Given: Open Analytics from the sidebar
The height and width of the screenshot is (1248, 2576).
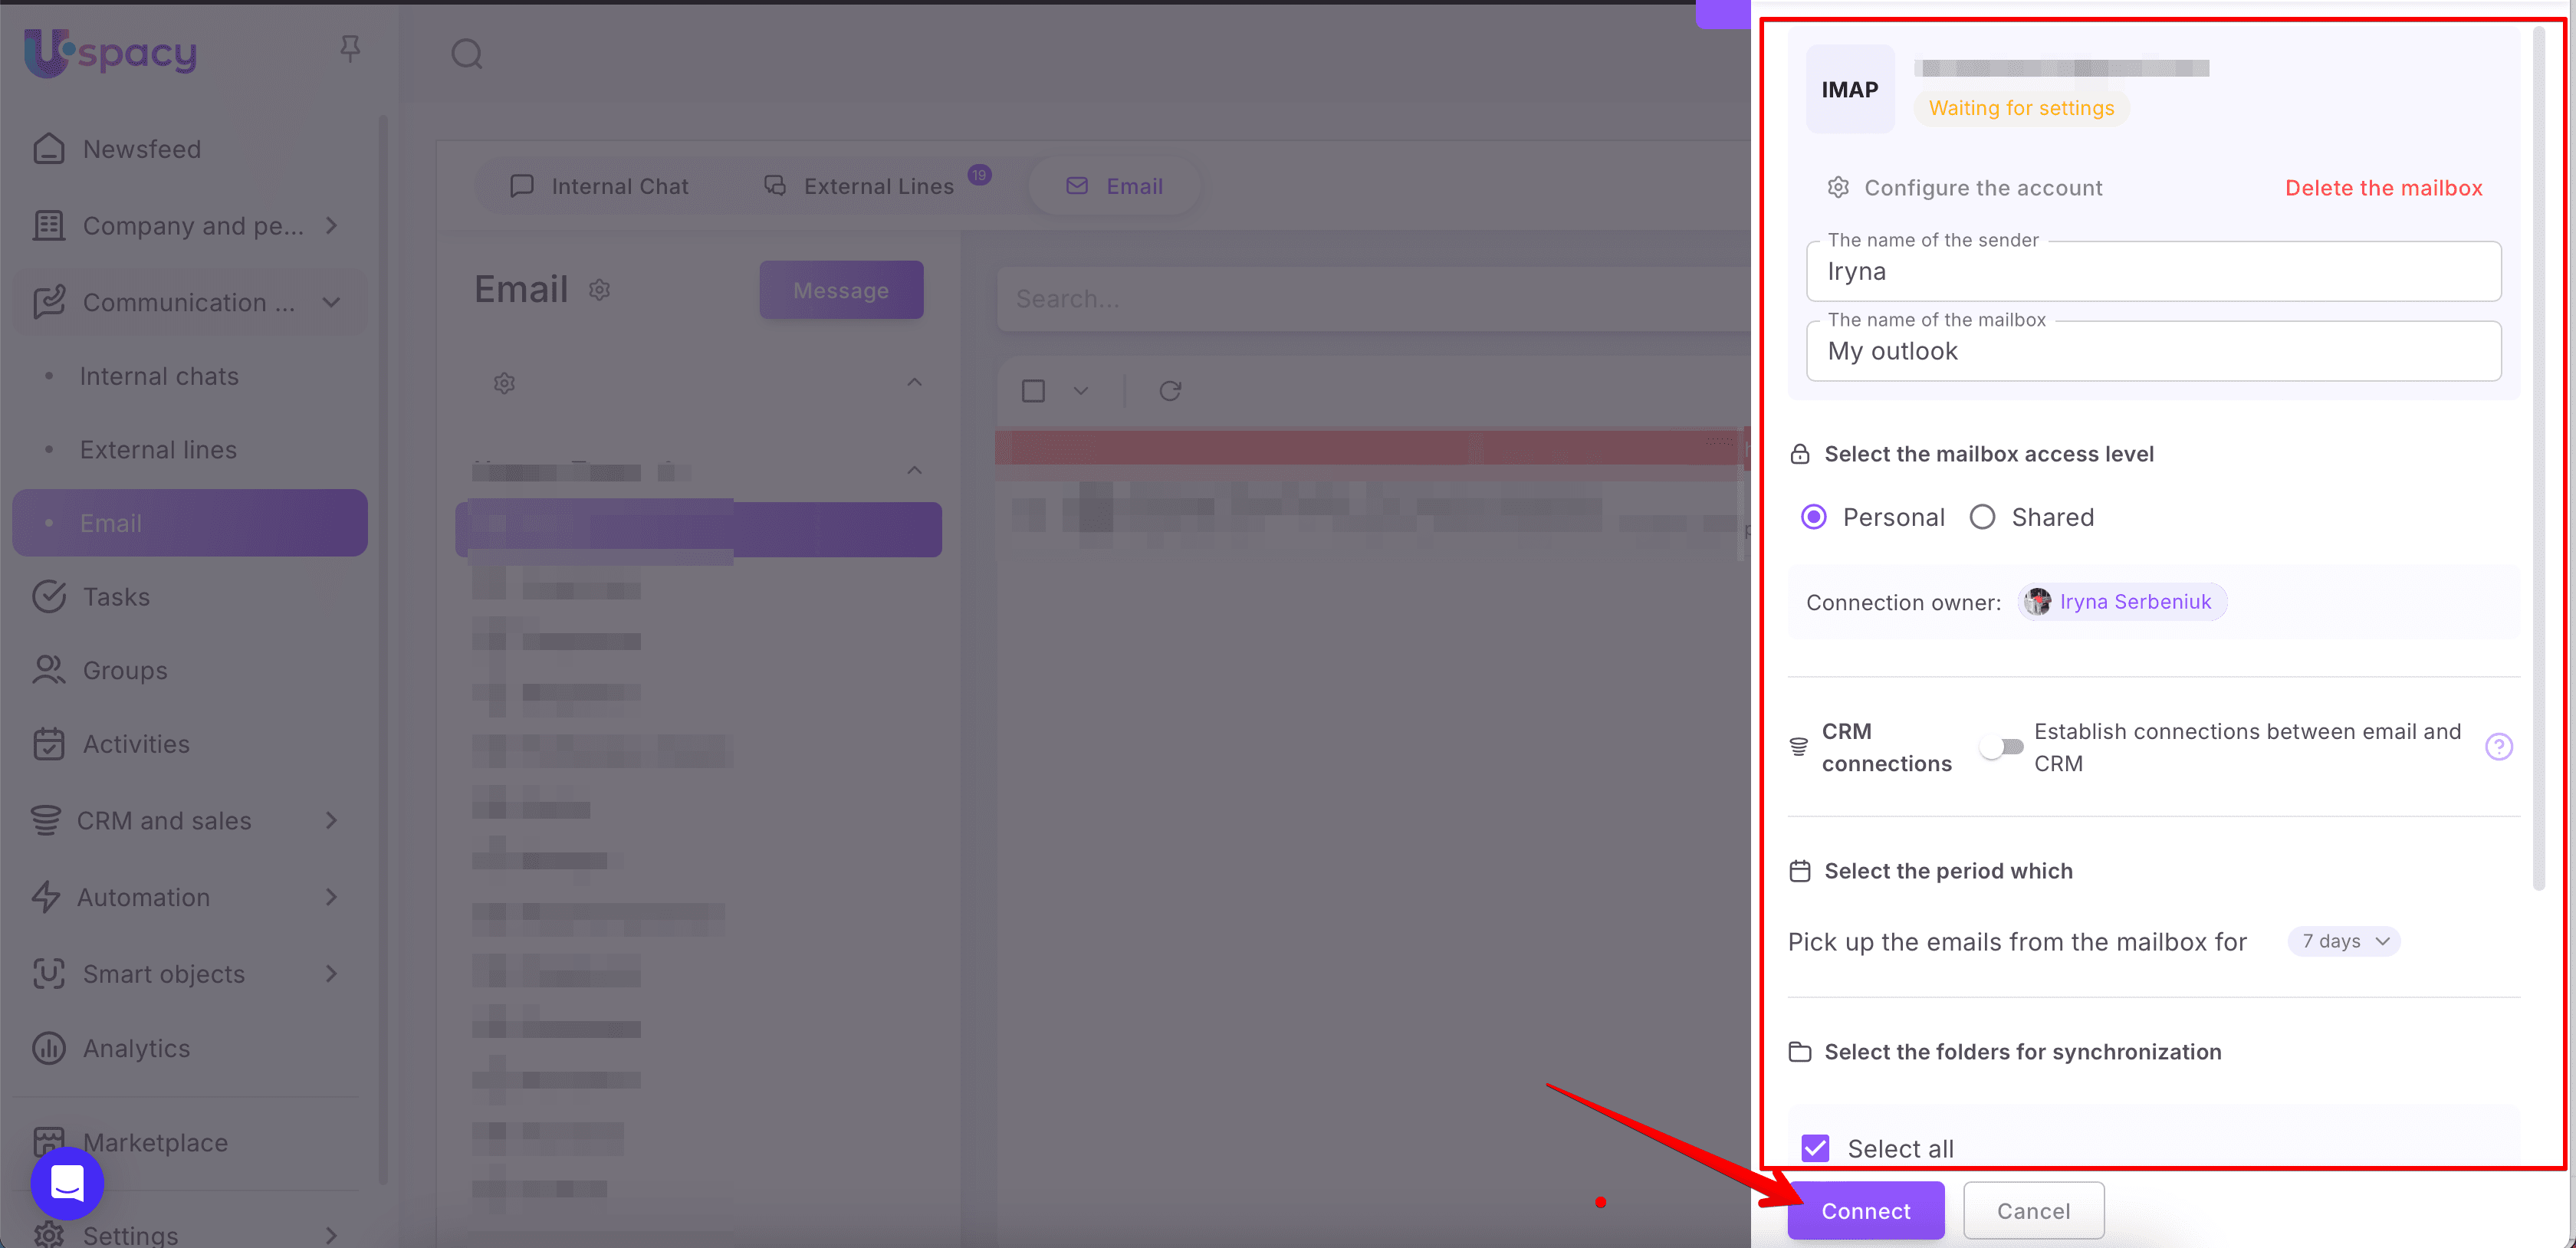Looking at the screenshot, I should click(x=136, y=1048).
